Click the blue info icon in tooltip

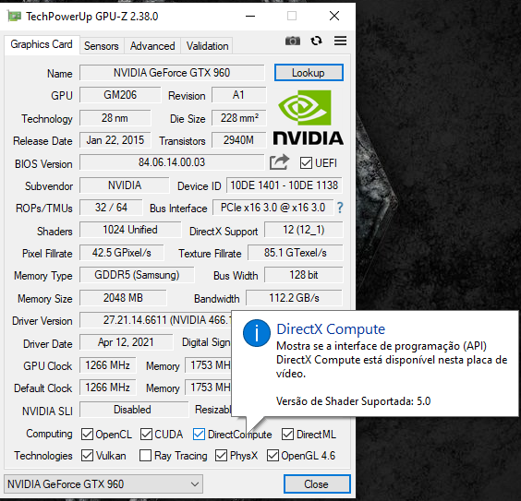[257, 333]
